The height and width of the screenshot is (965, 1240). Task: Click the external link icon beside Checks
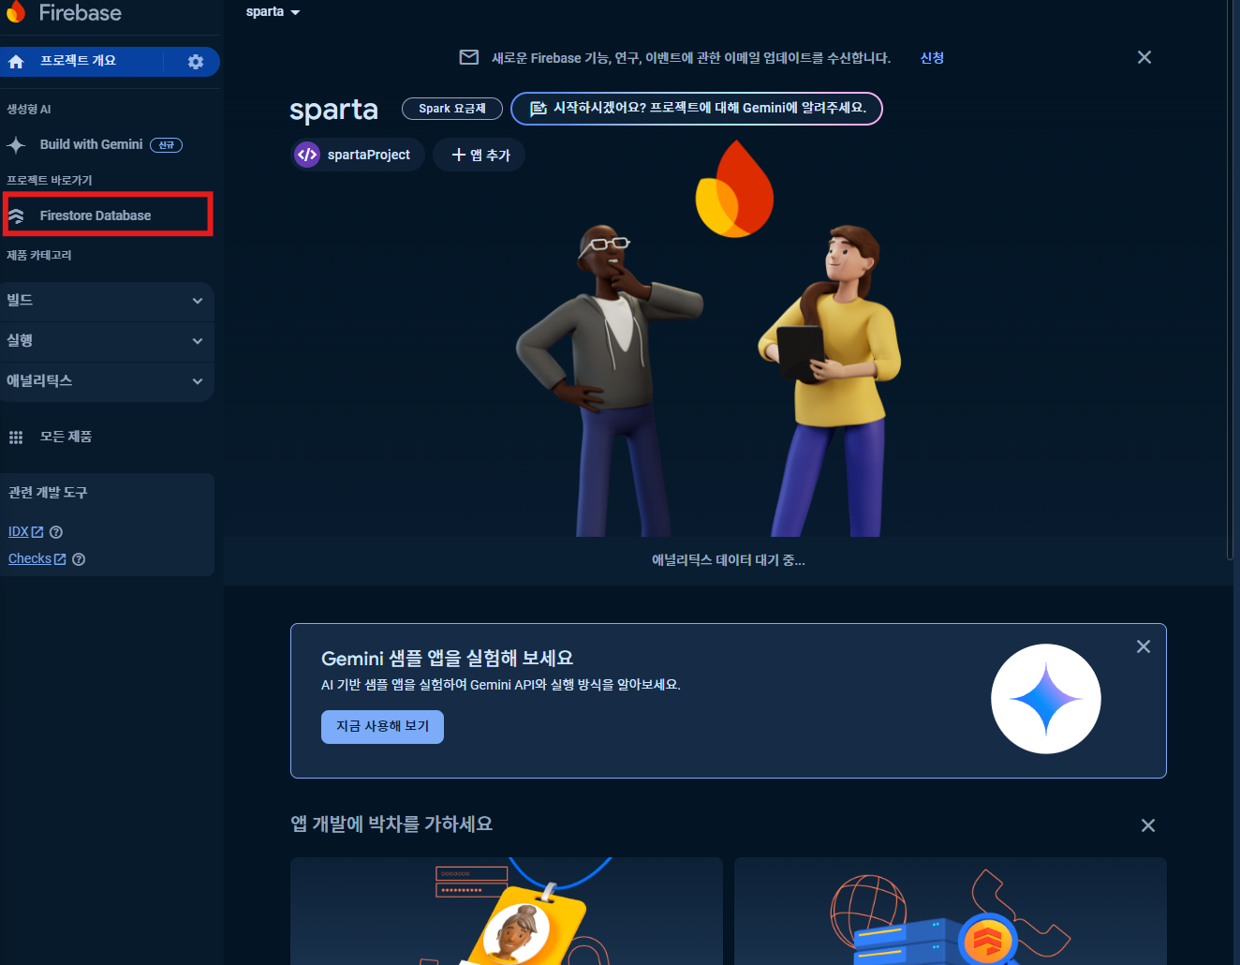60,559
